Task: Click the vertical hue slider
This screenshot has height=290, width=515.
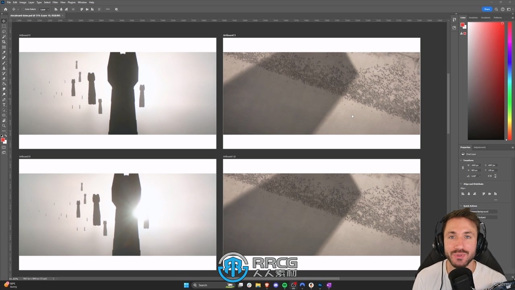Action: tap(510, 81)
